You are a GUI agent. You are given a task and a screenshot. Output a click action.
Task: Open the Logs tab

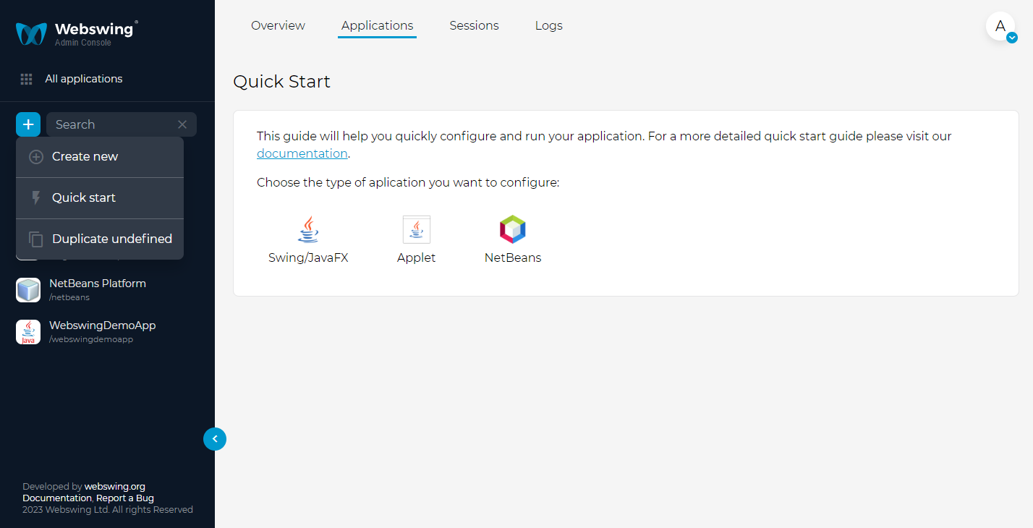point(549,26)
